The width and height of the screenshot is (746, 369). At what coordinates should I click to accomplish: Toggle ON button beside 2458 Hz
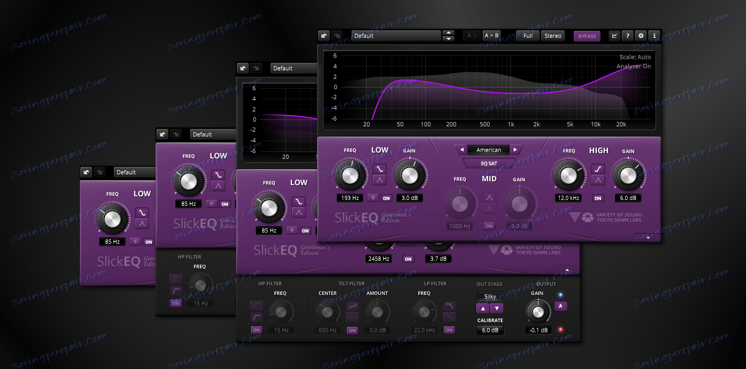pyautogui.click(x=408, y=259)
